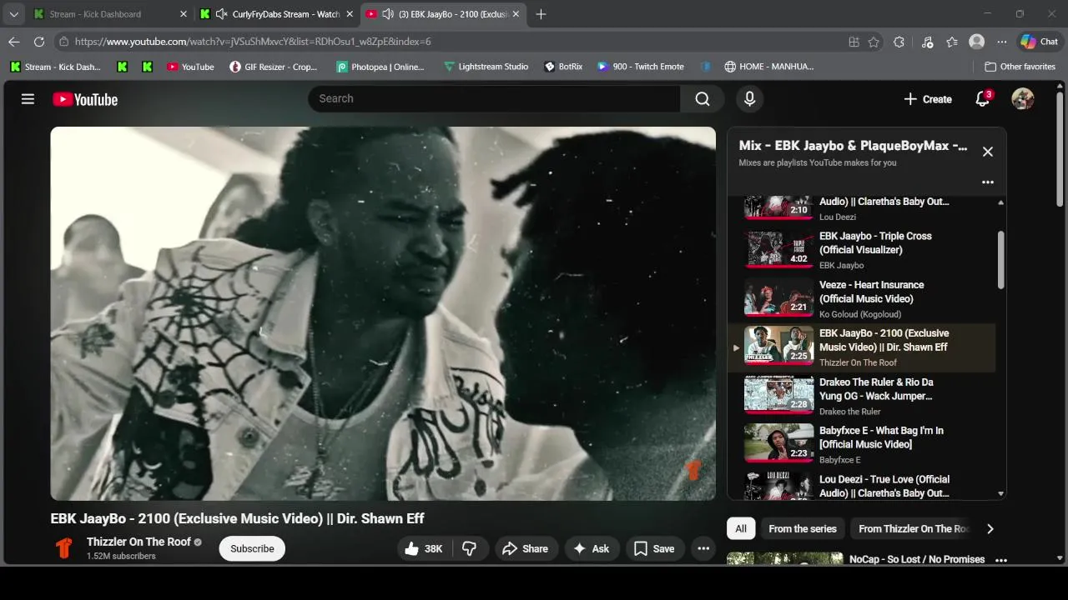Open Mix playlist three-dot options
The image size is (1068, 600).
[x=988, y=182]
